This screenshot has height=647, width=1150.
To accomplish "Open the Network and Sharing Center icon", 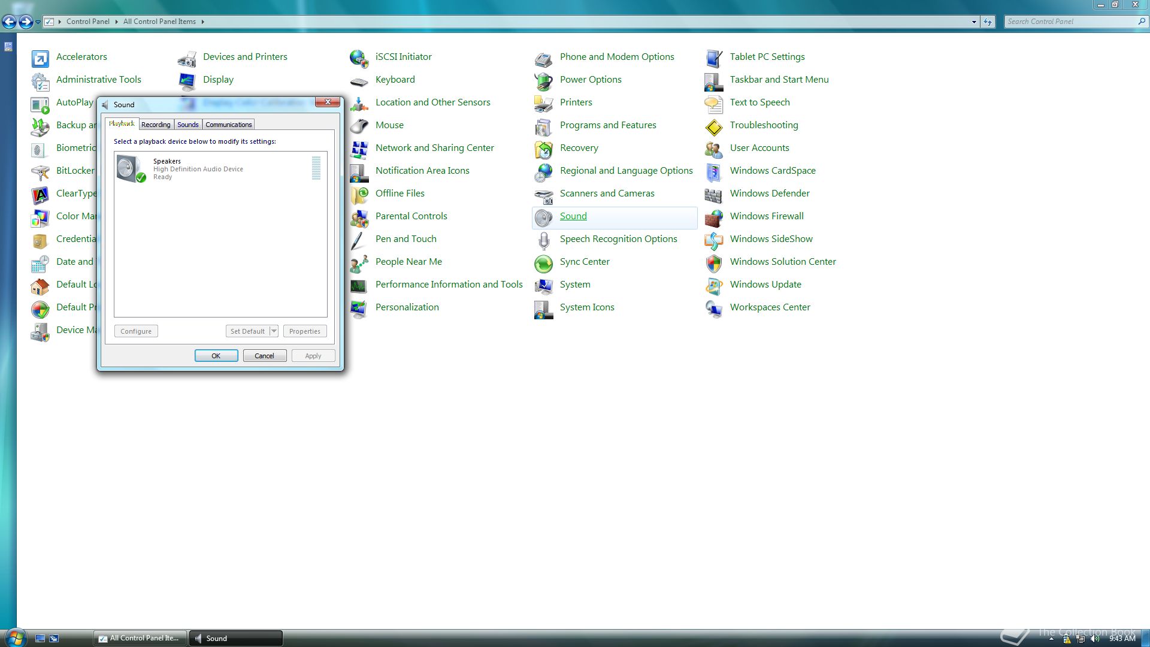I will (x=359, y=149).
